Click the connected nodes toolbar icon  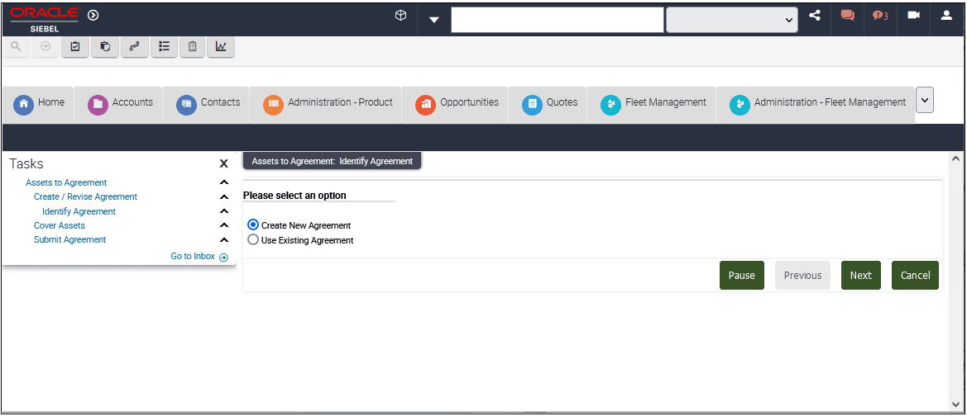tap(135, 47)
